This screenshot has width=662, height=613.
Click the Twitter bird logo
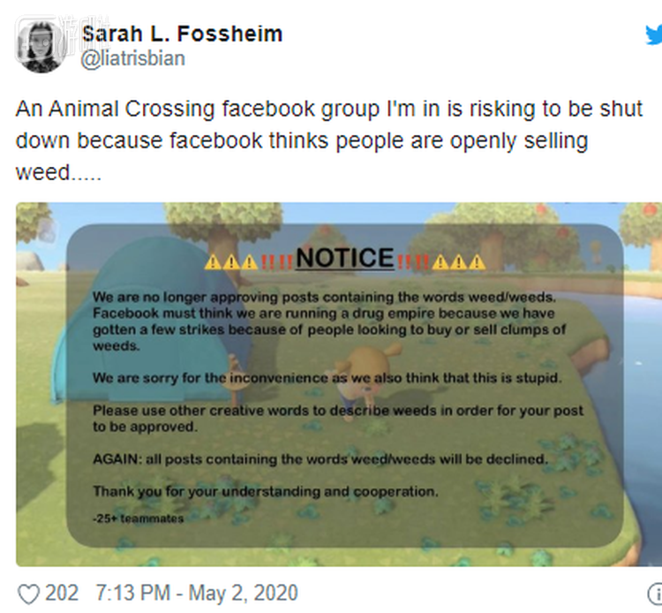(x=654, y=35)
